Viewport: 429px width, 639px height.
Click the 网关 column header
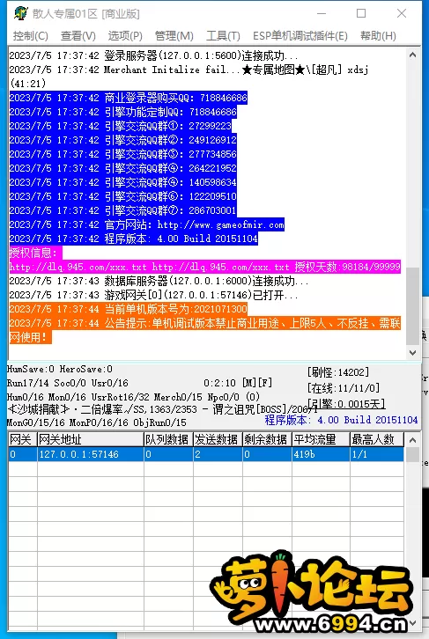pos(22,439)
